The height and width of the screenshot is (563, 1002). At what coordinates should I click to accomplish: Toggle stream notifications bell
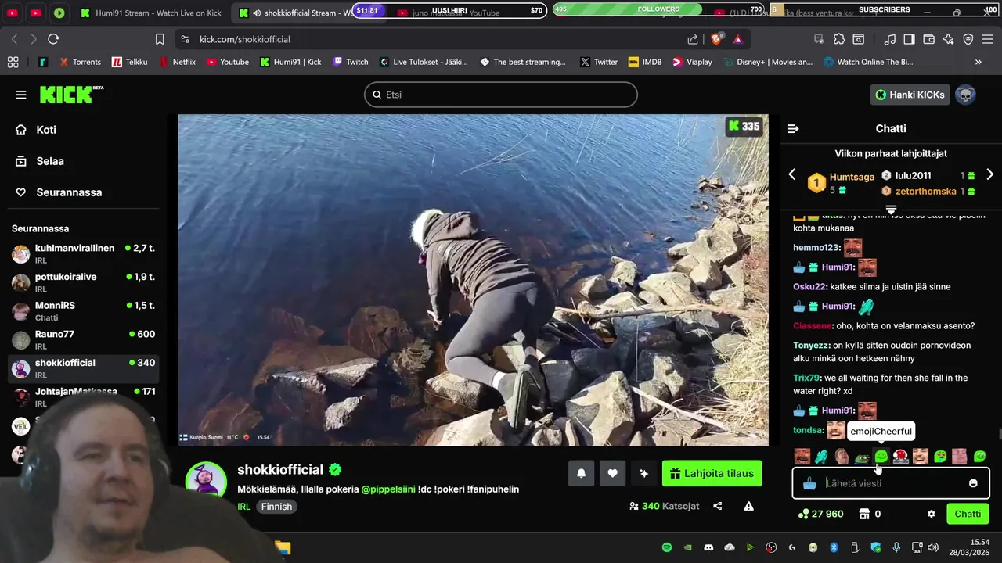582,473
